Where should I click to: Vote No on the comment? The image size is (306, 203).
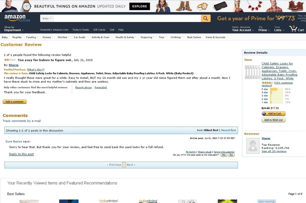coord(231,155)
